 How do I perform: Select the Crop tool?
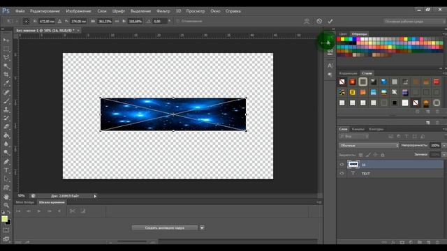point(6,75)
